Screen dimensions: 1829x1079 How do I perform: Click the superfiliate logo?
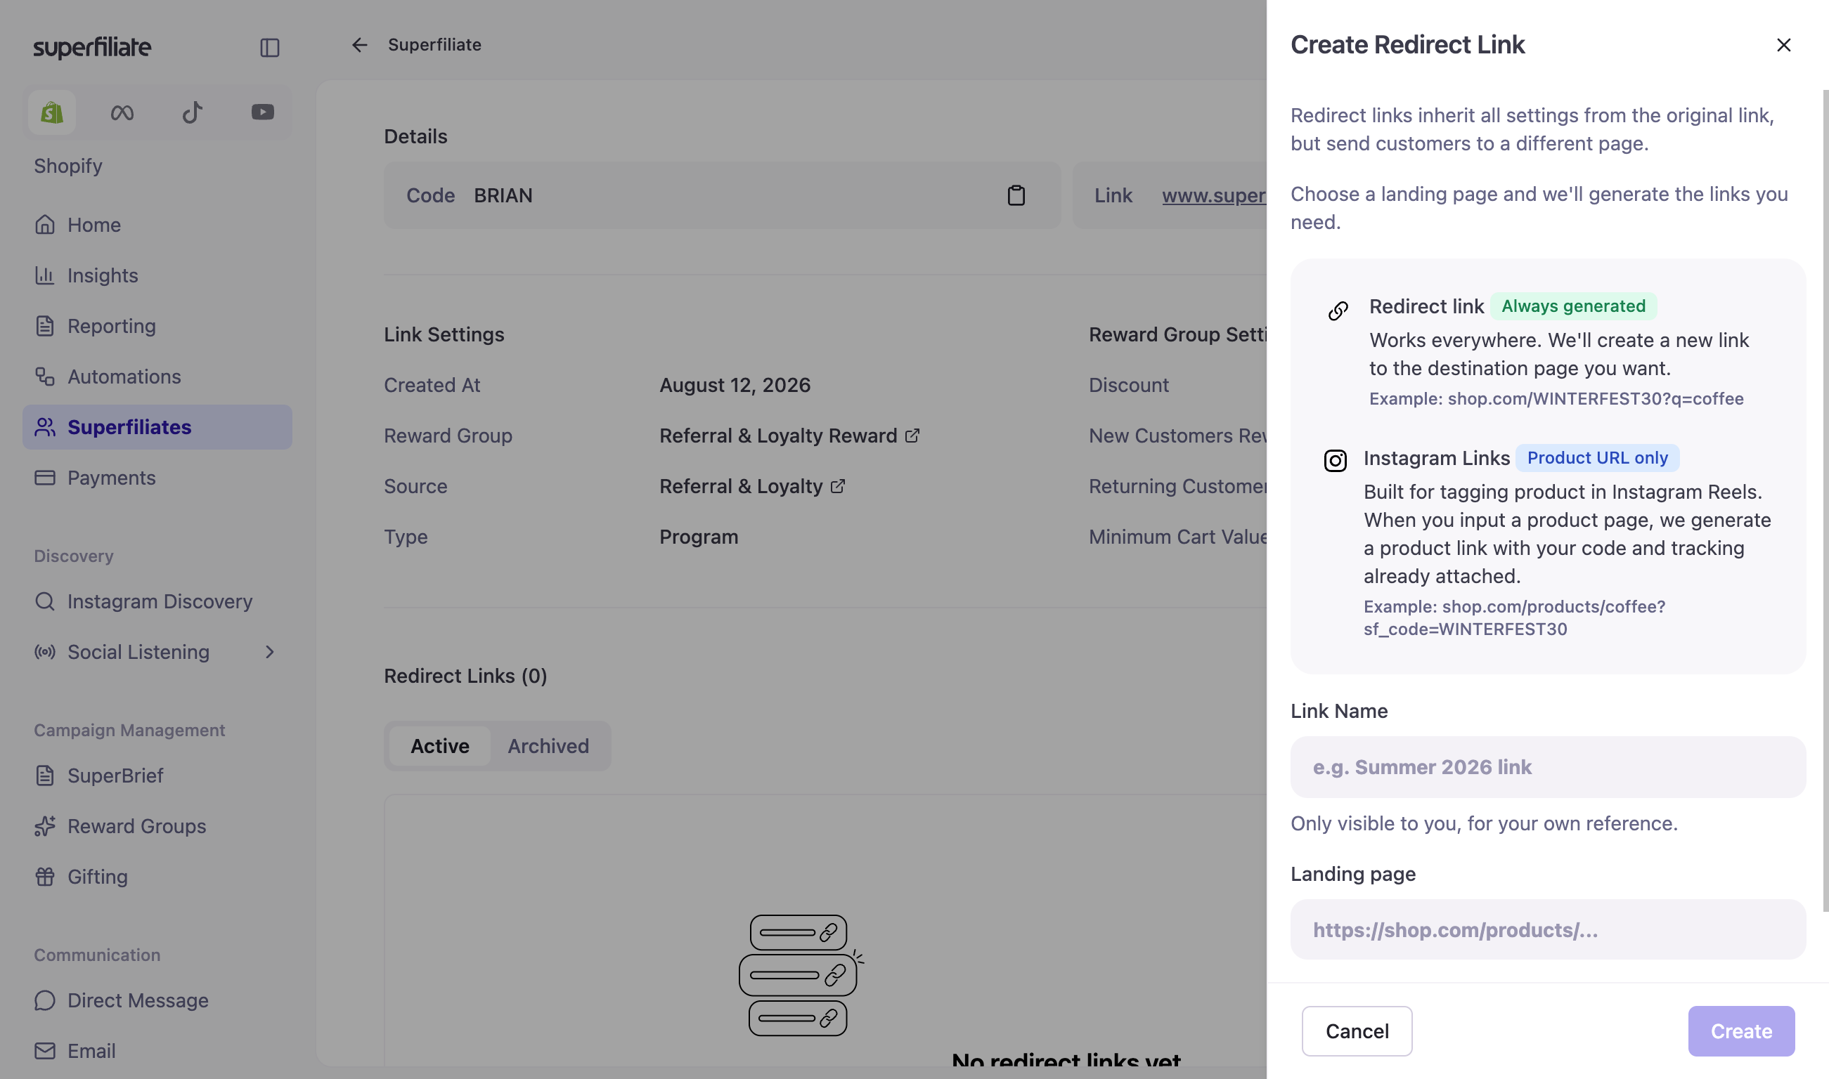click(x=92, y=47)
